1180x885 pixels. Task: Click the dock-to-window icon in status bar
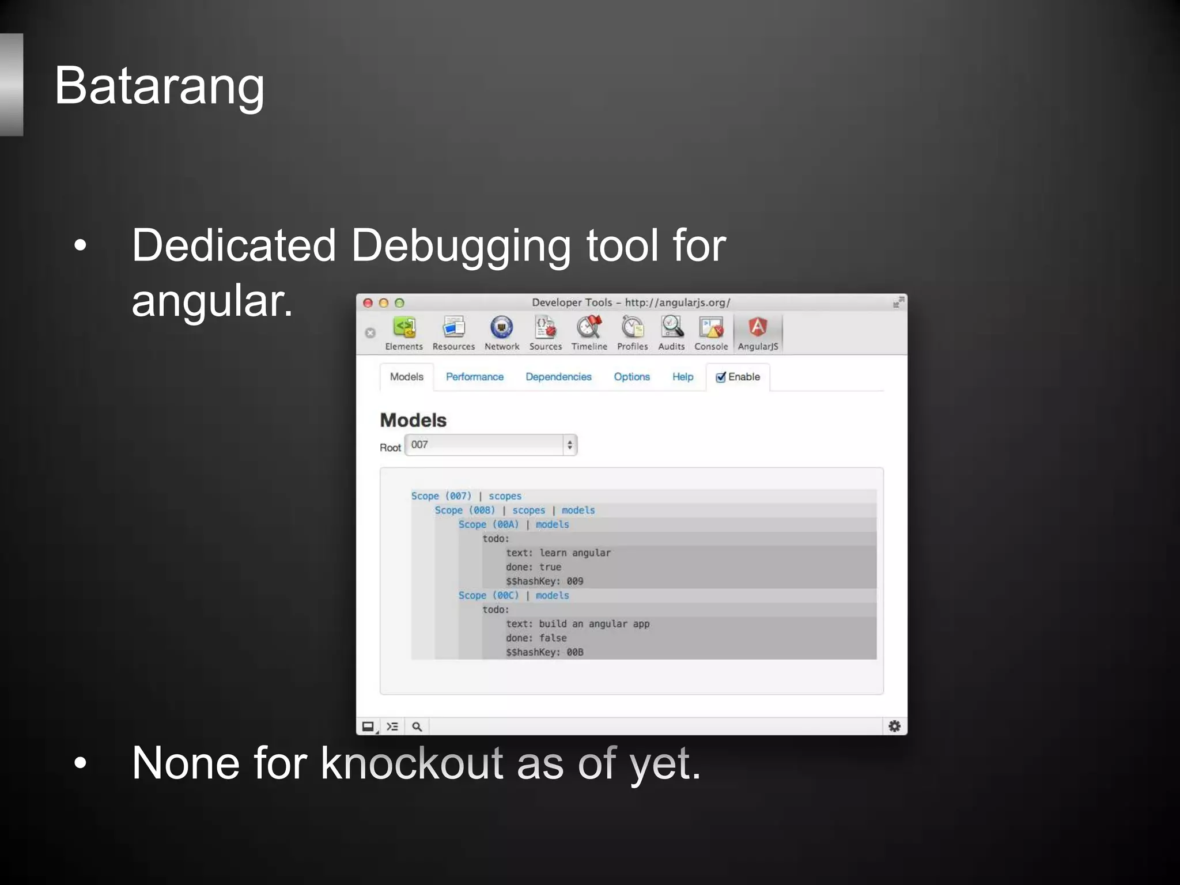pos(368,726)
